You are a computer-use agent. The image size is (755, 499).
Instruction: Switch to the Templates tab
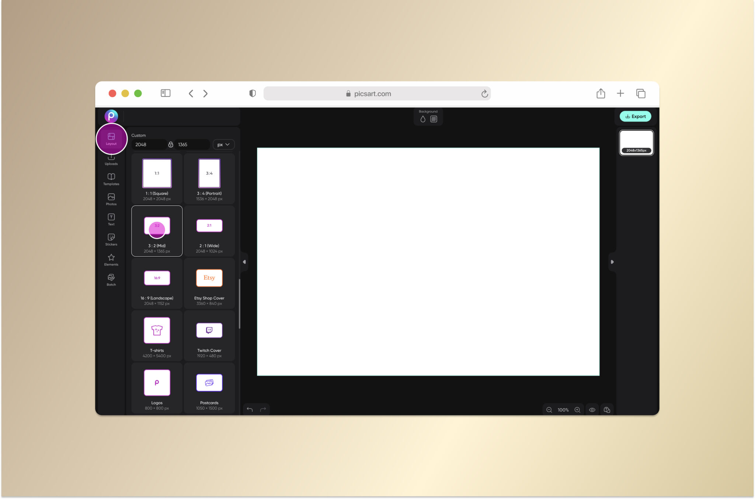111,179
